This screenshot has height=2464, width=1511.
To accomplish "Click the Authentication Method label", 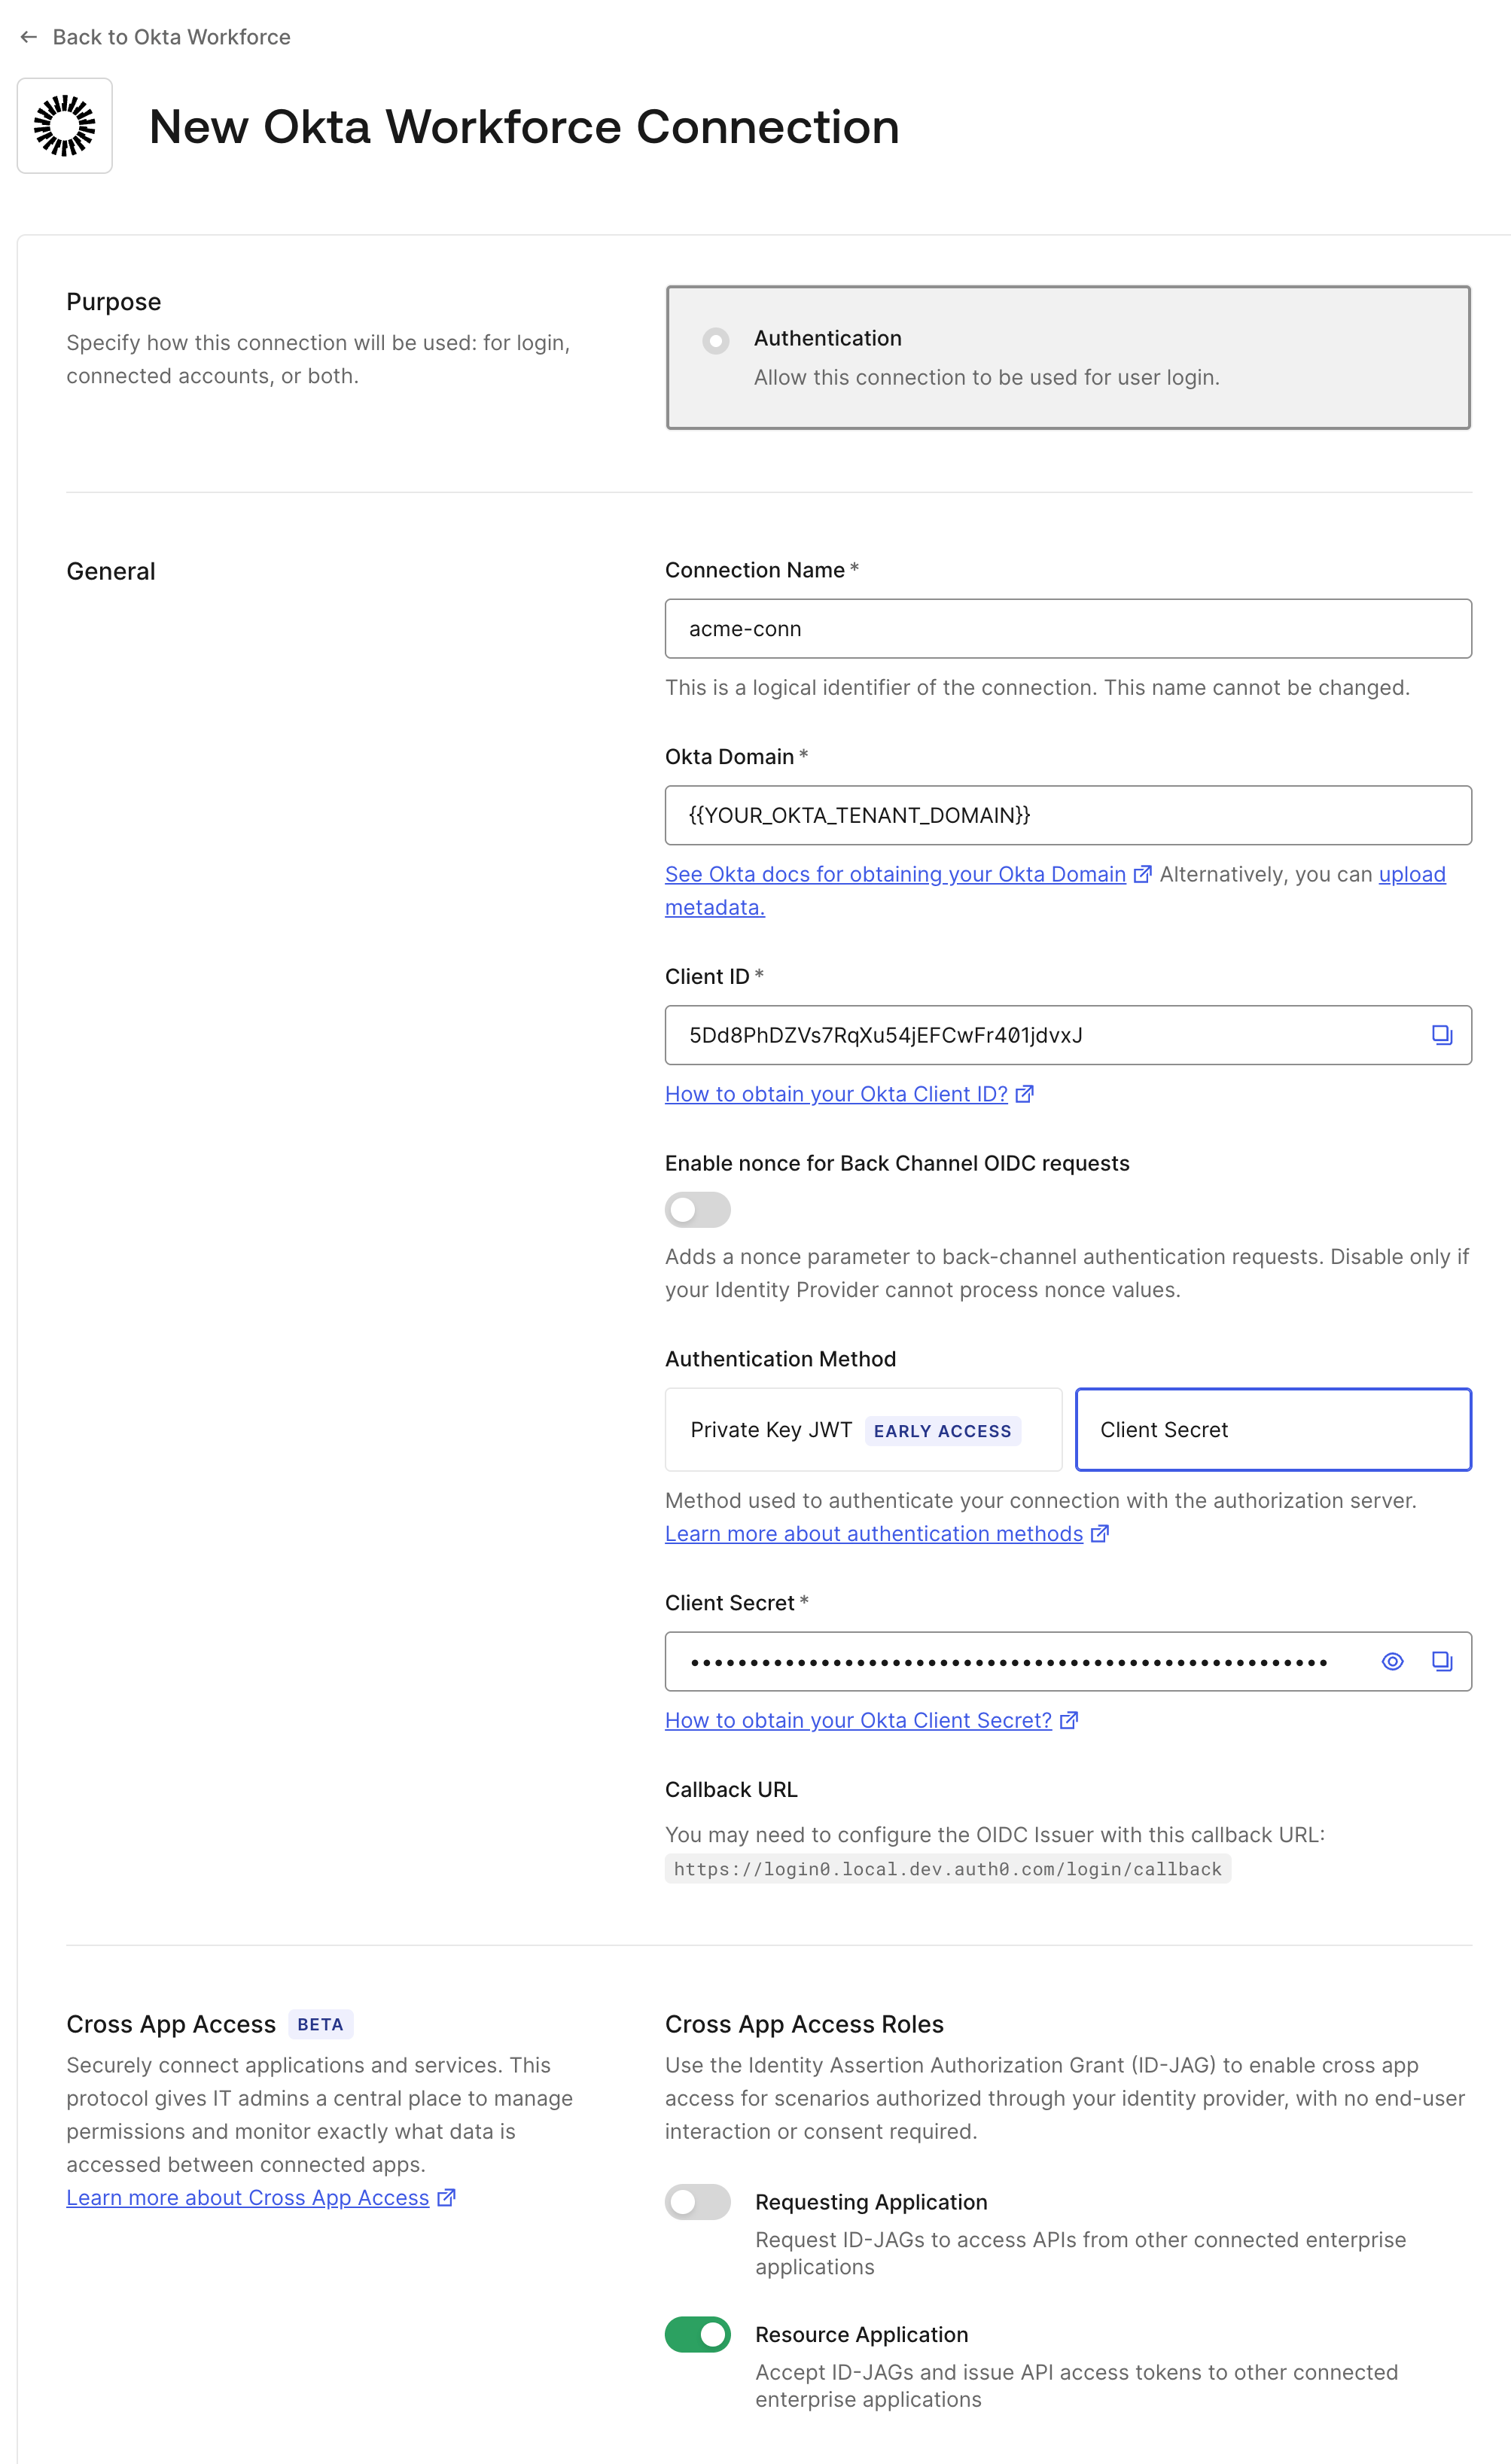I will [x=780, y=1359].
